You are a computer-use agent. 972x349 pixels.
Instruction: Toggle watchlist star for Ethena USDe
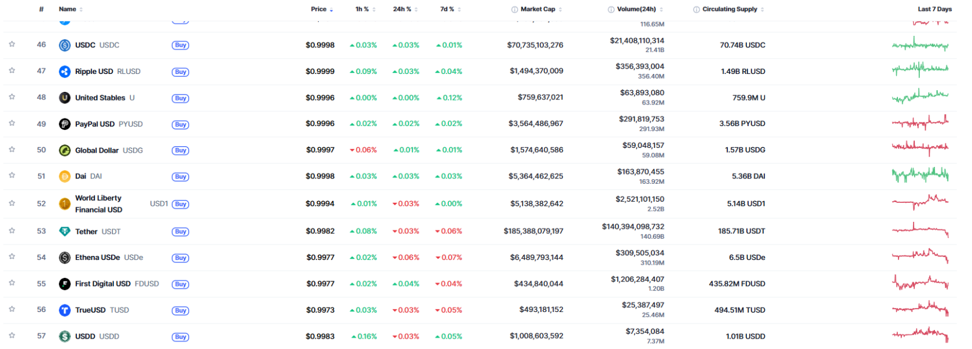(12, 257)
